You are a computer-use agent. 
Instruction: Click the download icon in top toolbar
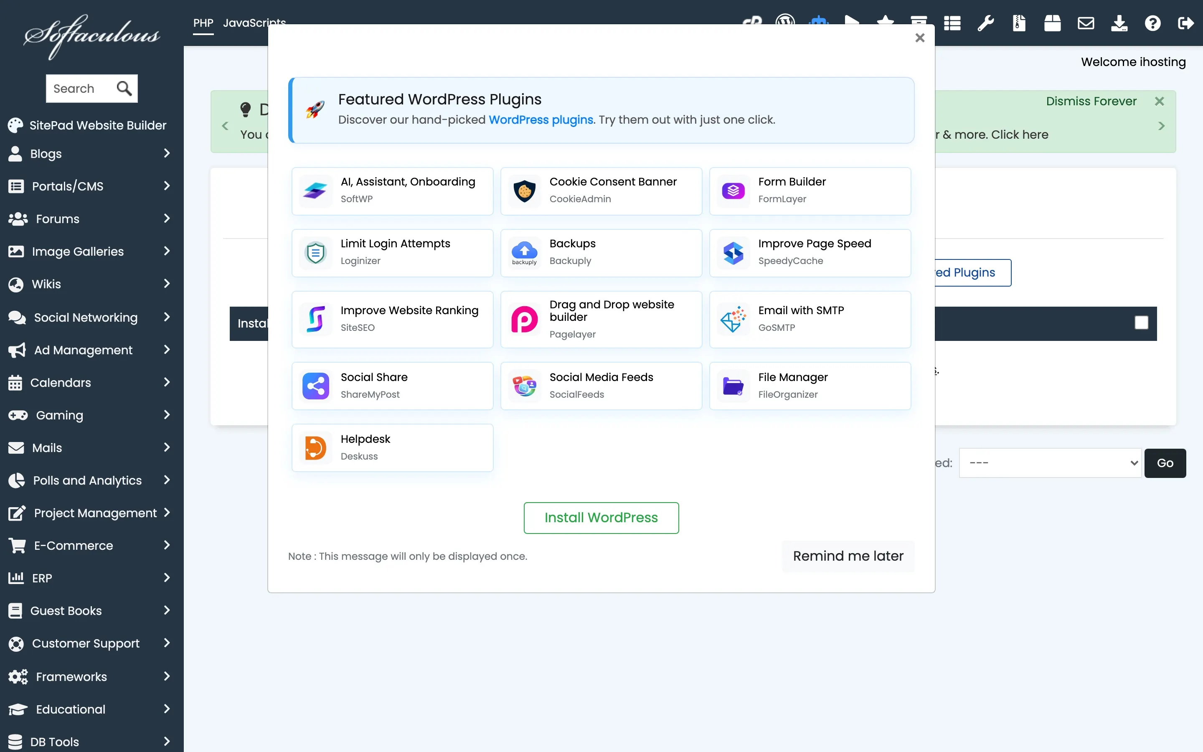point(1119,23)
